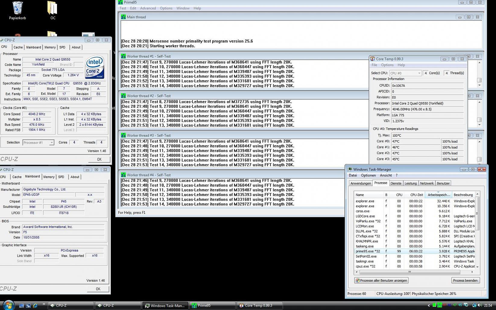Screen dimensions: 496x310
Task: Show hidden system tray icons arrow
Action: pos(429,305)
